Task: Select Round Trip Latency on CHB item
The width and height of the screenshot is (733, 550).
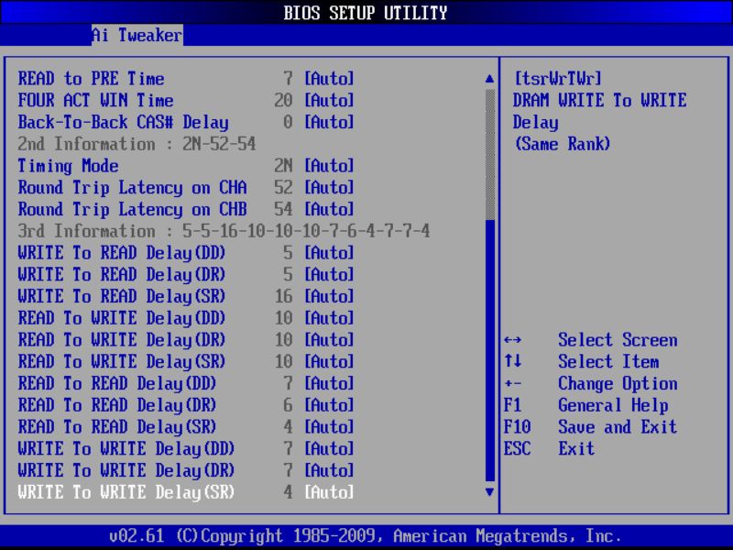Action: click(x=132, y=209)
